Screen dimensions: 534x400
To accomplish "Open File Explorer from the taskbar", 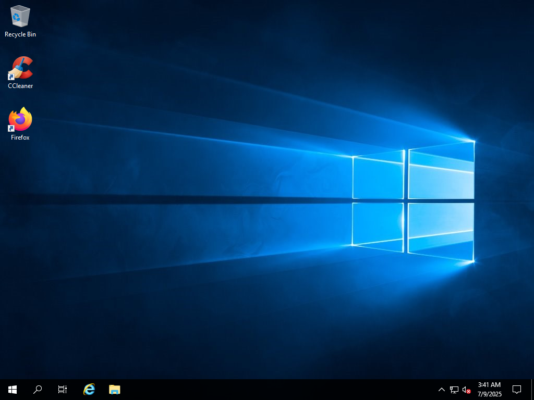I will click(x=114, y=390).
